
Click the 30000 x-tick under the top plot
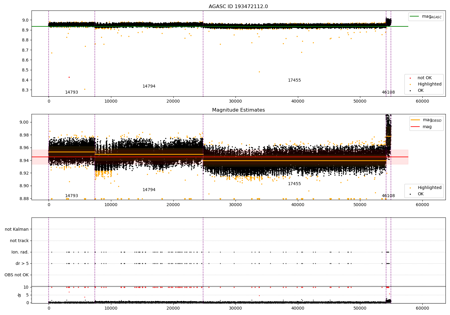pyautogui.click(x=235, y=101)
